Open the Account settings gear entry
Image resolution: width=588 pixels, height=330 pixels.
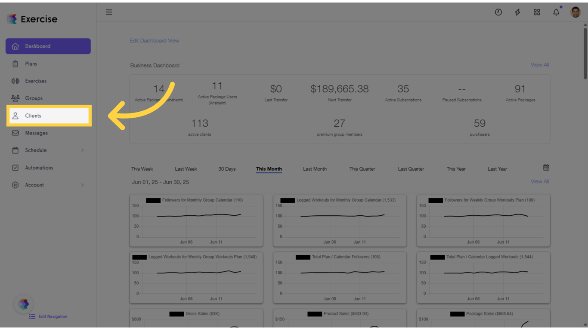15,185
